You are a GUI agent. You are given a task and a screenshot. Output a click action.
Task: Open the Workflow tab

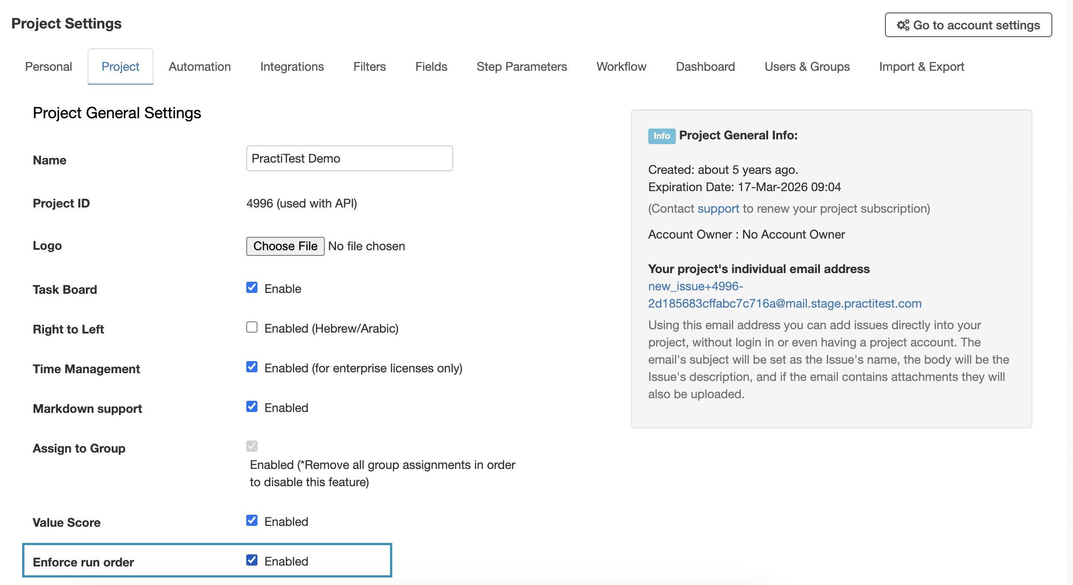coord(621,66)
